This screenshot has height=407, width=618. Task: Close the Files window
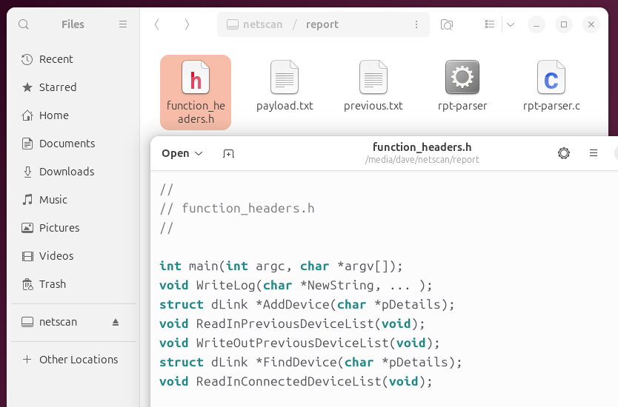(x=591, y=24)
